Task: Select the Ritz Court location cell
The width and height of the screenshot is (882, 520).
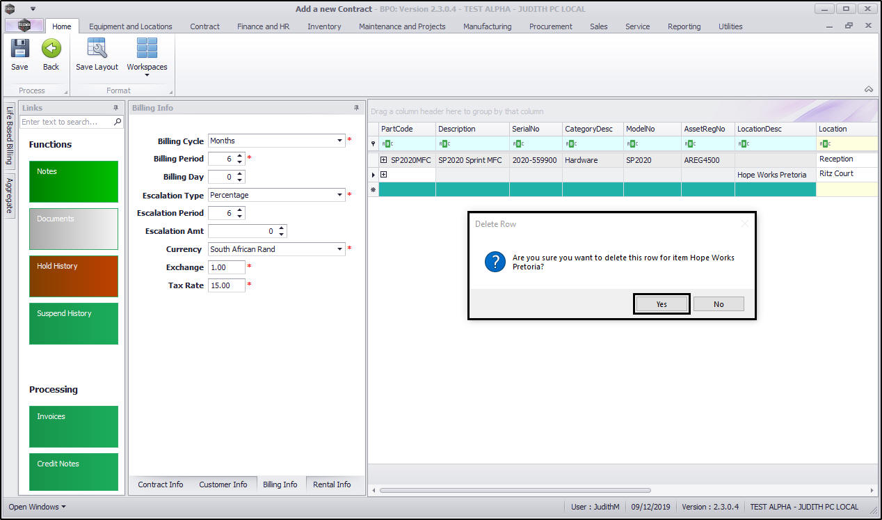Action: (847, 174)
